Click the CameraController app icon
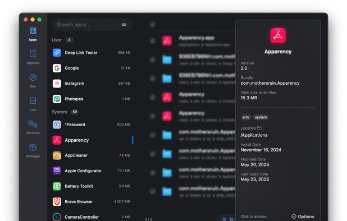The image size is (347, 221). pyautogui.click(x=57, y=217)
